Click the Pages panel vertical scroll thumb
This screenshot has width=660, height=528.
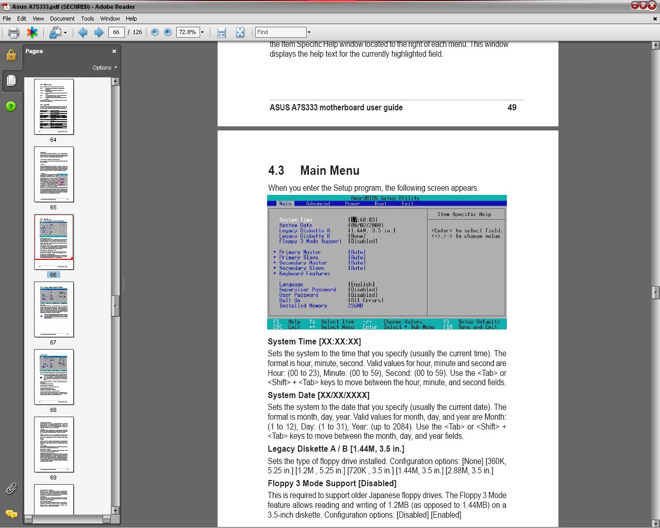point(115,306)
